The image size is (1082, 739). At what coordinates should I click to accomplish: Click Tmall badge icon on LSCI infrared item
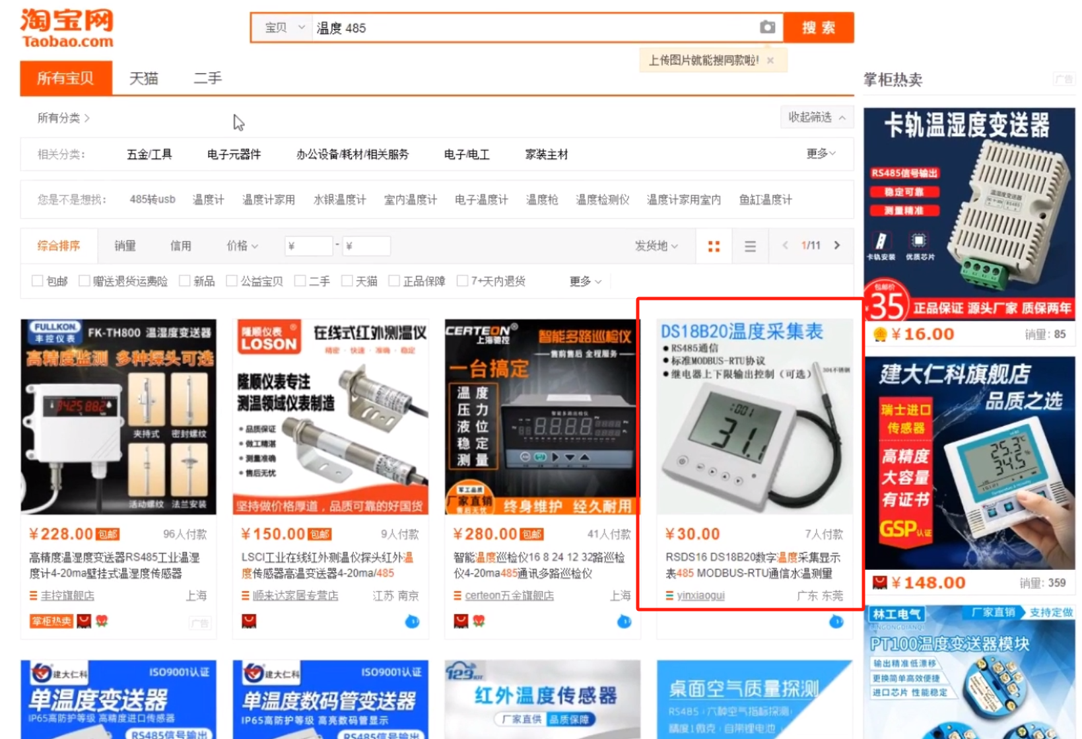(249, 621)
